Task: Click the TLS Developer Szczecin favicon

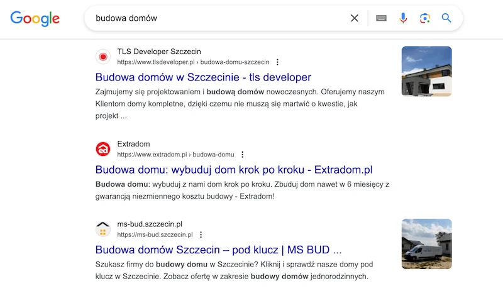Action: coord(103,57)
